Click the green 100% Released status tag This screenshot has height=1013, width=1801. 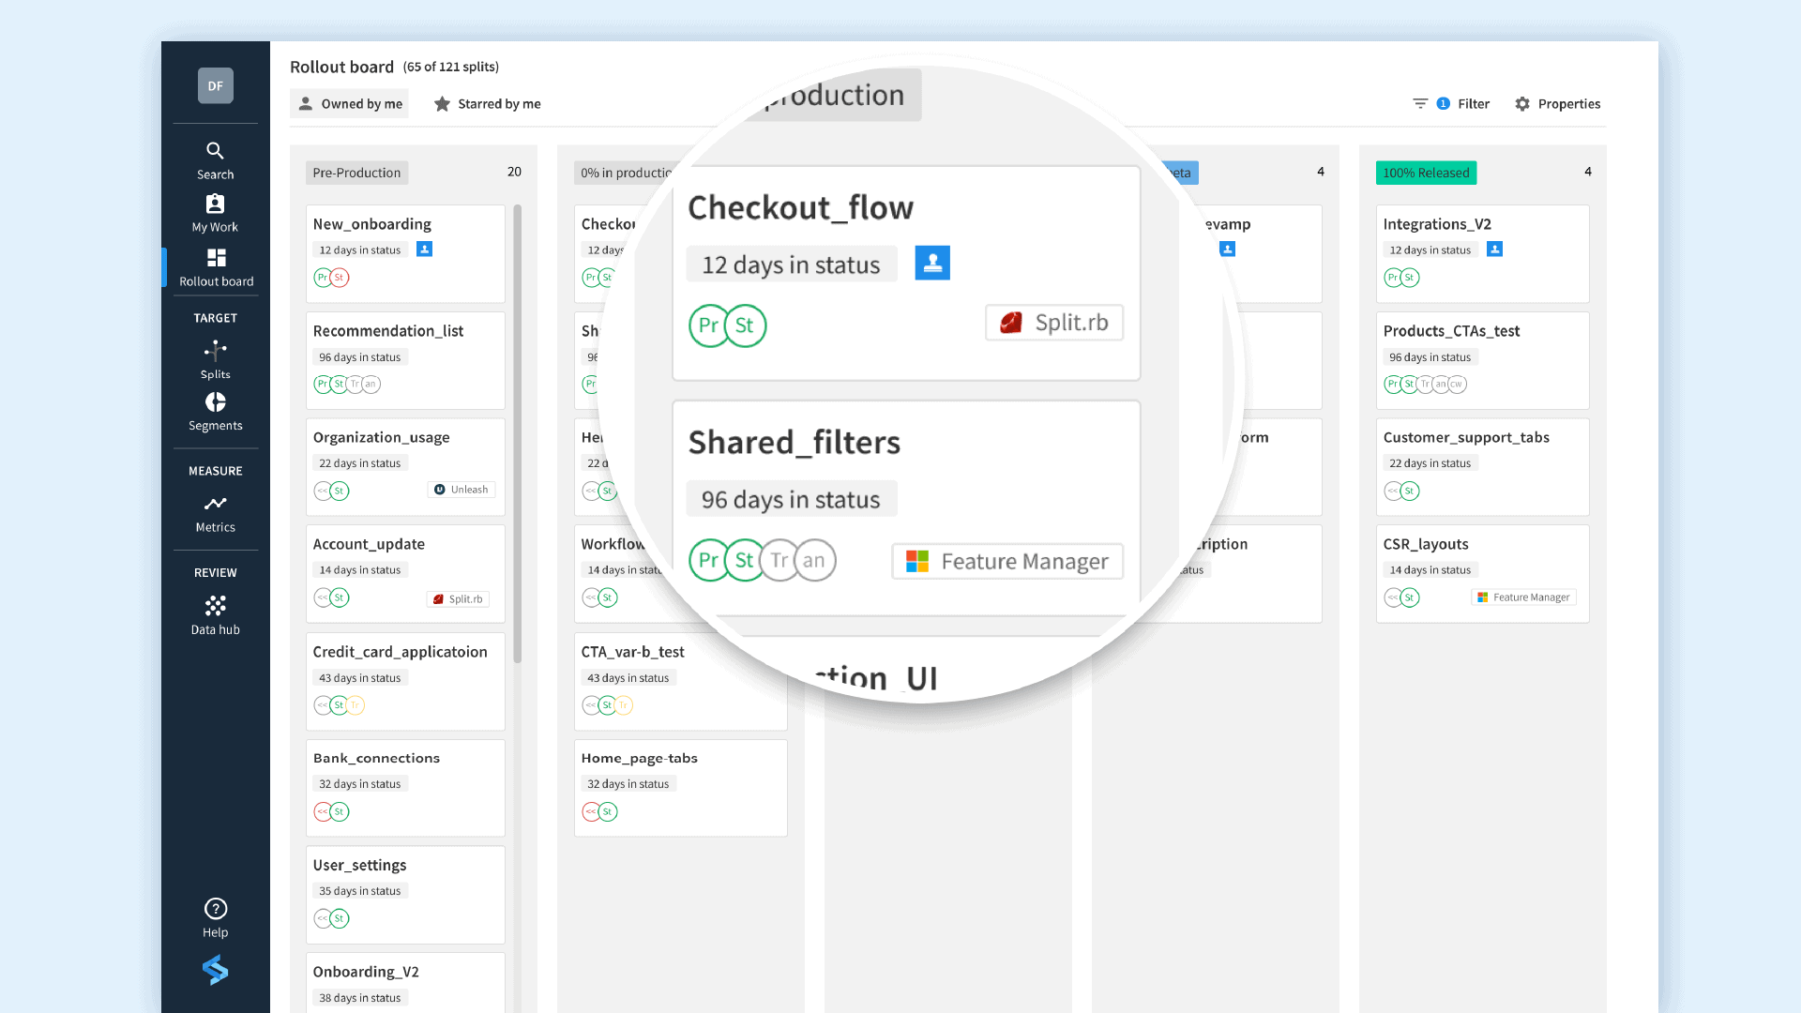[x=1425, y=173]
